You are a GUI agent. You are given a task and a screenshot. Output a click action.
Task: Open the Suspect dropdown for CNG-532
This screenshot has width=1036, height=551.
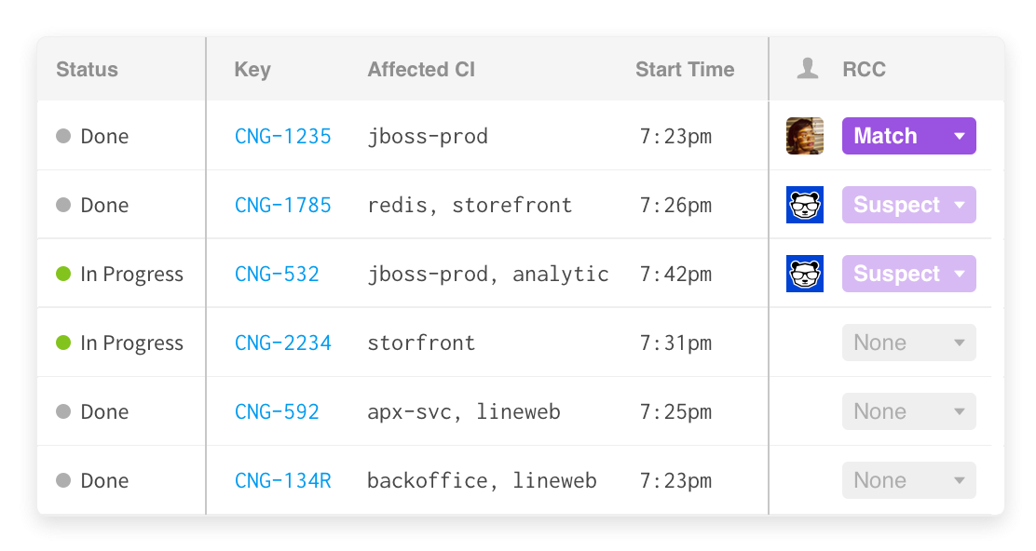click(909, 274)
